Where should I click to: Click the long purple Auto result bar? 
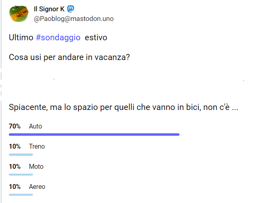point(94,135)
